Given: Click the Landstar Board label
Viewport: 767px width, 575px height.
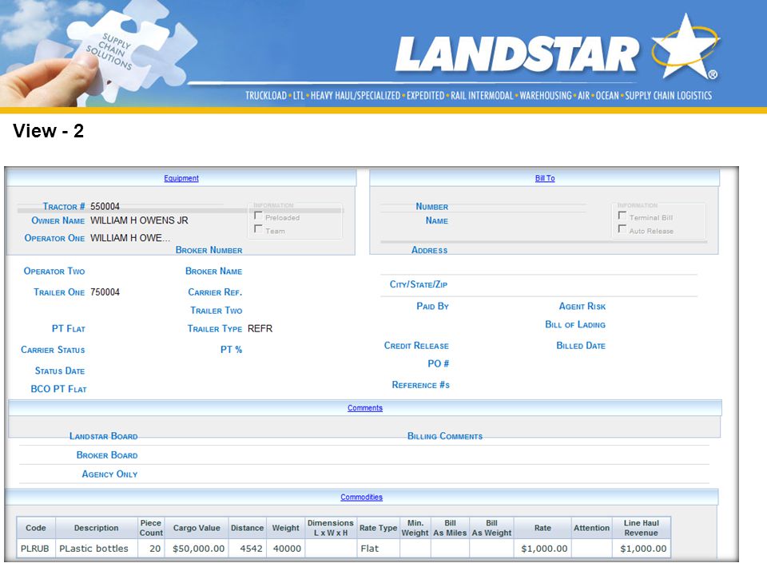Looking at the screenshot, I should 103,436.
